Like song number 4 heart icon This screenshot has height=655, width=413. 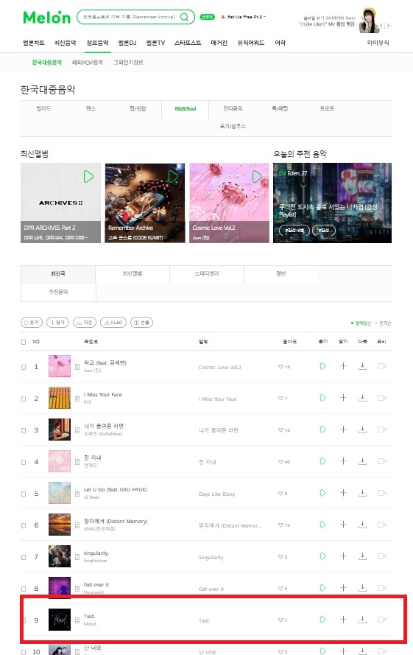(x=280, y=461)
